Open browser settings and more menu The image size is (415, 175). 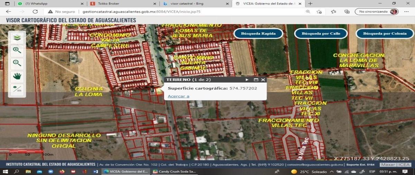point(407,11)
